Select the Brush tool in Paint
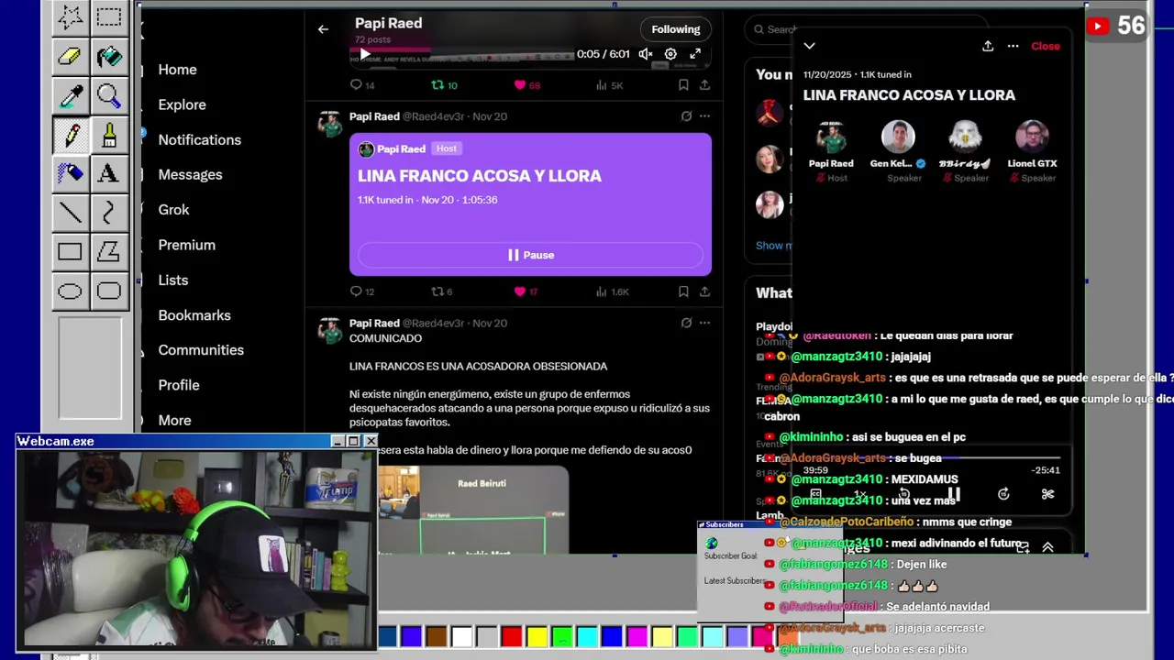The height and width of the screenshot is (660, 1174). 109,135
